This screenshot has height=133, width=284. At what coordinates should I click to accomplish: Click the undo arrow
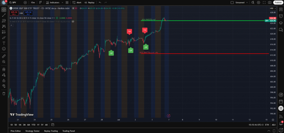(x=100, y=2)
